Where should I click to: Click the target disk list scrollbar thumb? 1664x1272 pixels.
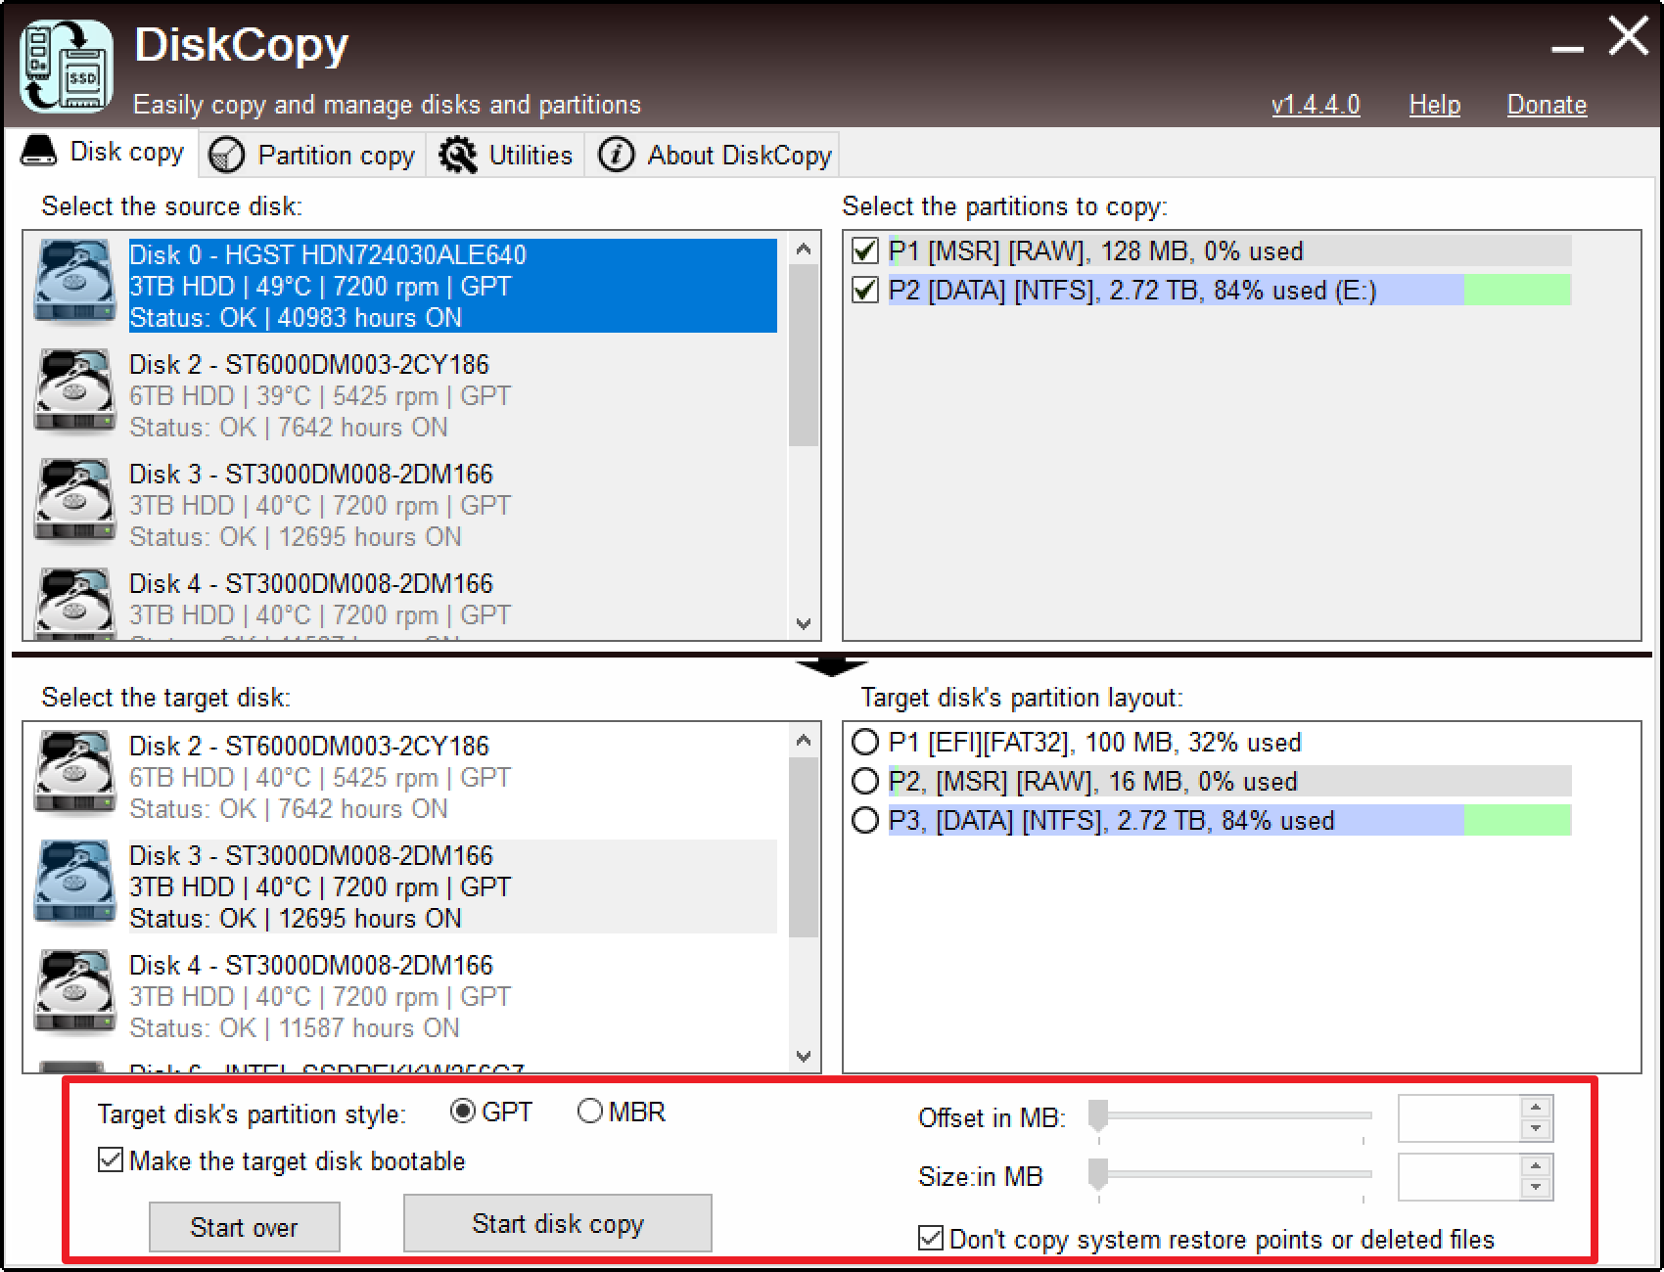pos(804,847)
